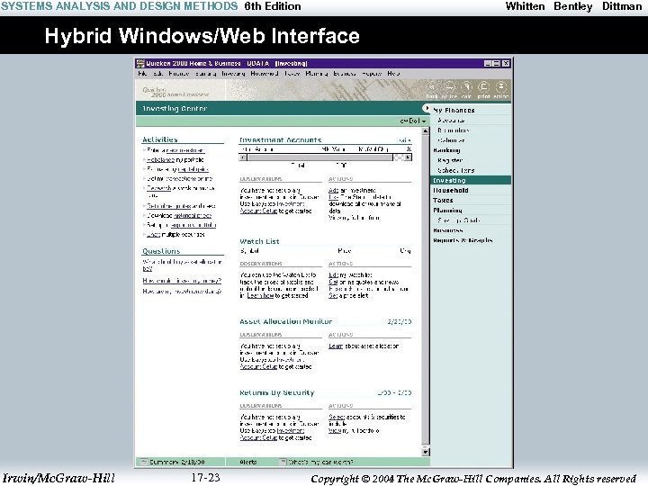Click Account Setup link under Investment Accounts

click(258, 211)
